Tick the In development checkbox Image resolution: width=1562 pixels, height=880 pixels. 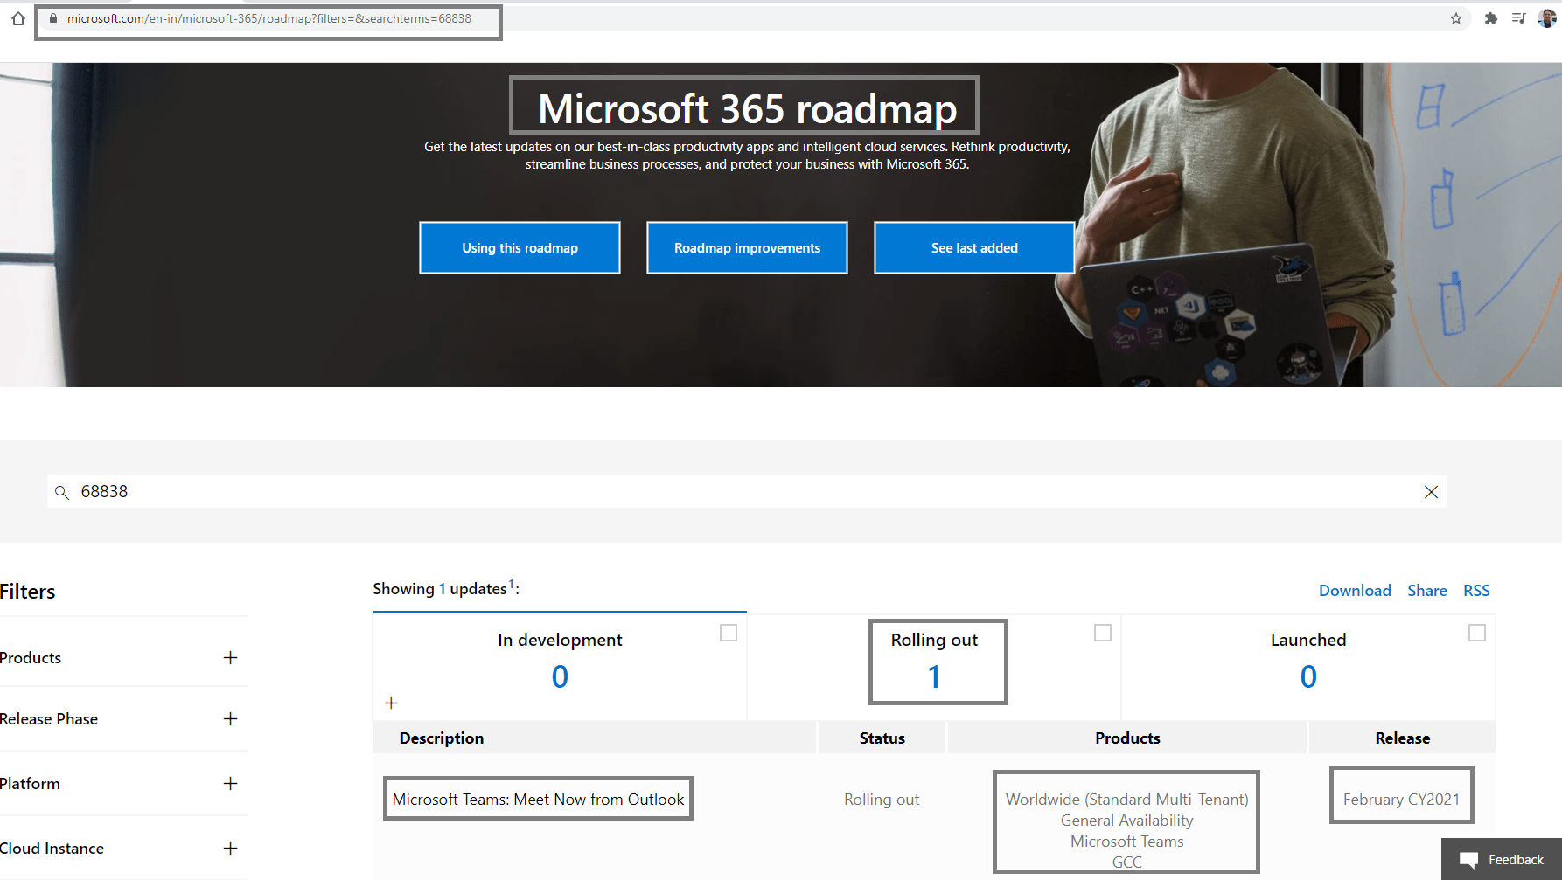tap(729, 633)
